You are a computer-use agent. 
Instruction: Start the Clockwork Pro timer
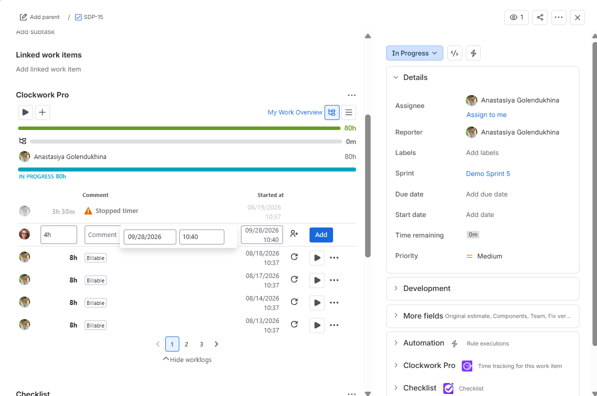click(x=26, y=112)
